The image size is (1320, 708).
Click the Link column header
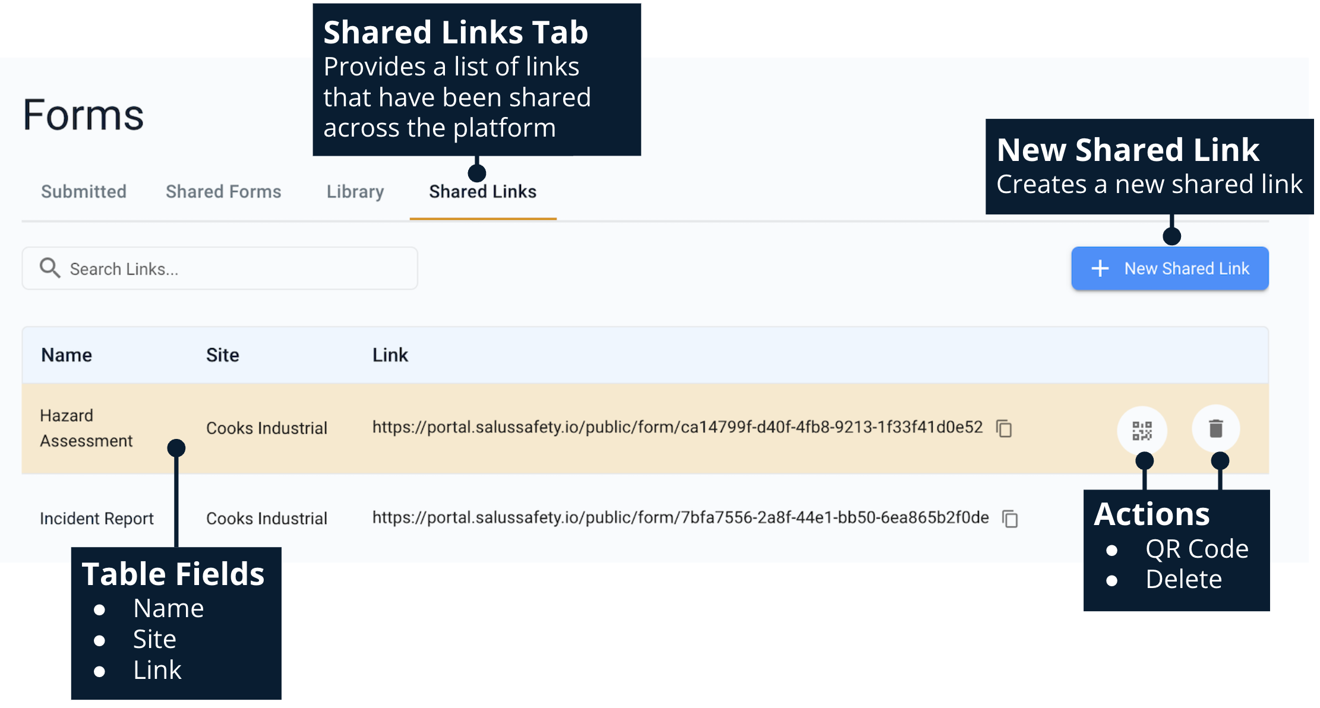coord(390,355)
